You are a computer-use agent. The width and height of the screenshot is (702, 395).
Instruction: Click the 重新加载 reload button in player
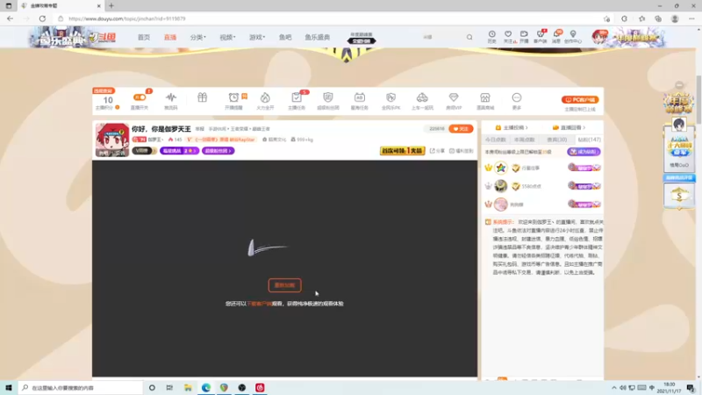(x=284, y=285)
